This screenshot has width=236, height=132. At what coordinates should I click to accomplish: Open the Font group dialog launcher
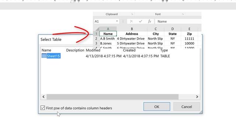click(183, 14)
